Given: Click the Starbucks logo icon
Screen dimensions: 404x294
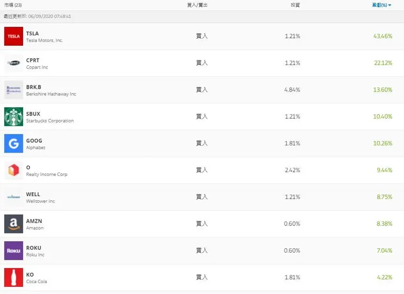Looking at the screenshot, I should tap(14, 117).
